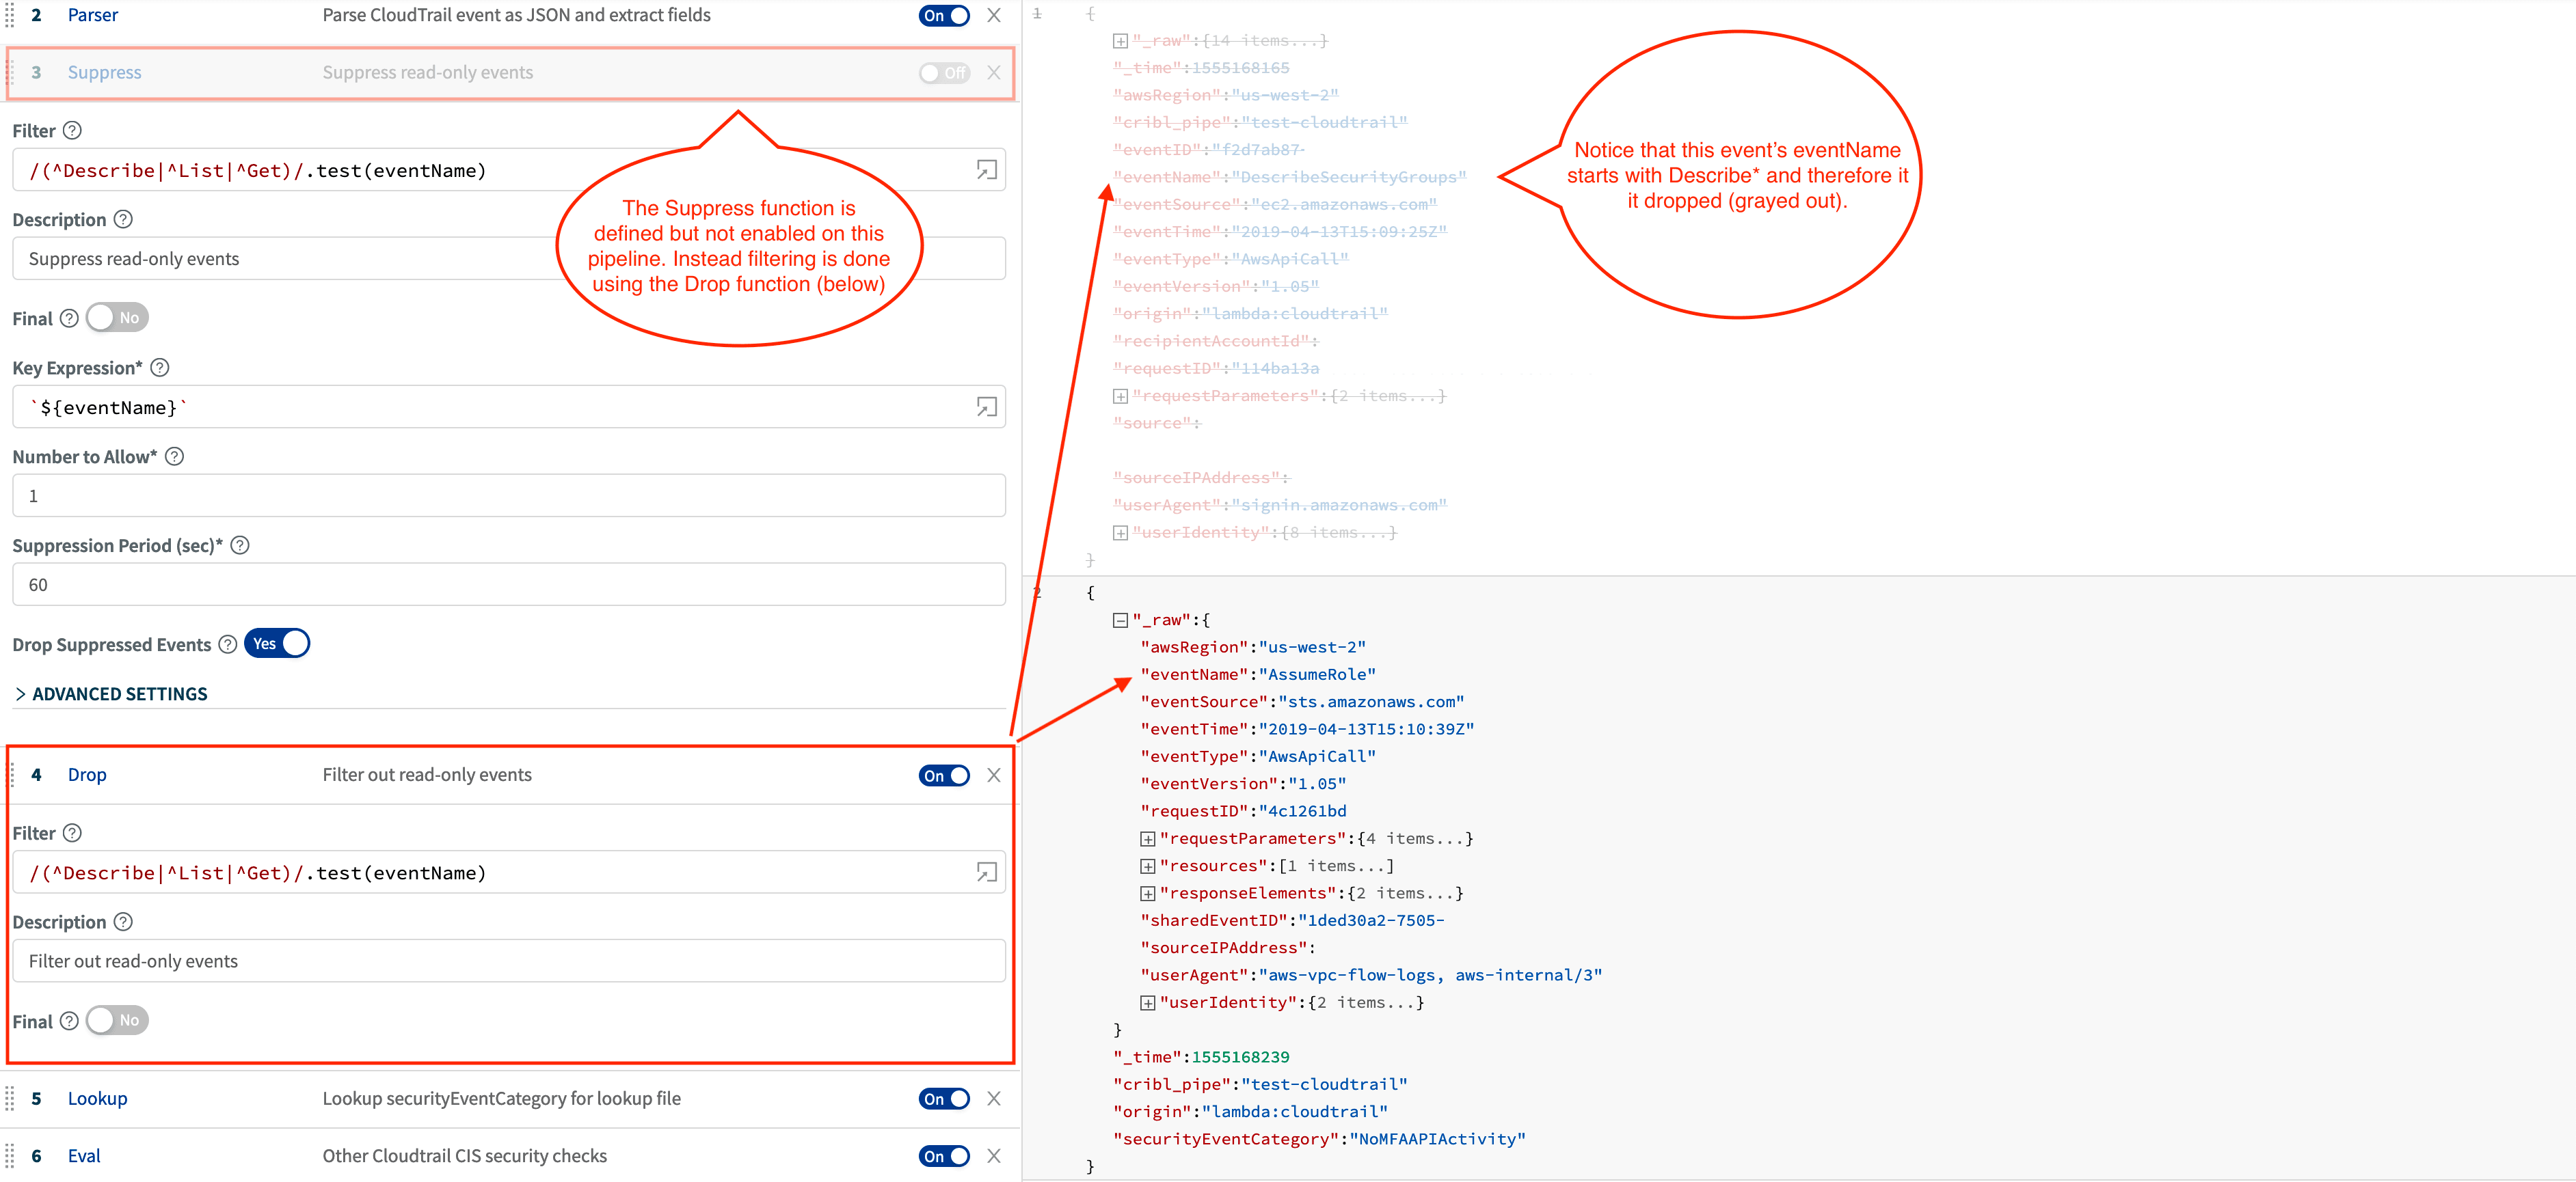Toggle Final switch in Drop function

point(117,1020)
